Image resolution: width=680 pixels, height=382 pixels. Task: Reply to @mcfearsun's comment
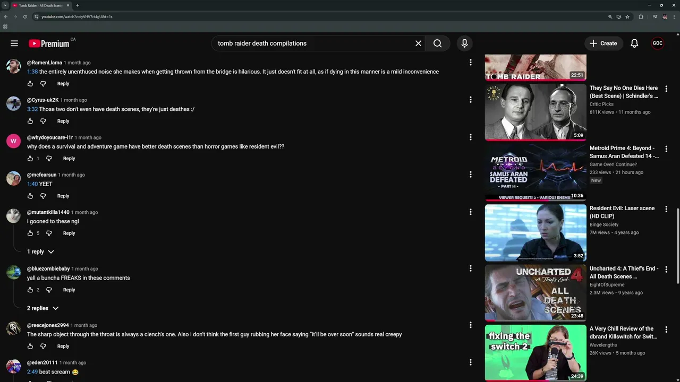click(x=63, y=196)
